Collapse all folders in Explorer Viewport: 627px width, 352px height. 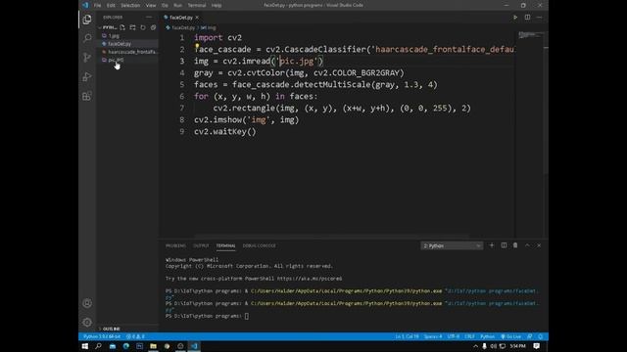153,27
